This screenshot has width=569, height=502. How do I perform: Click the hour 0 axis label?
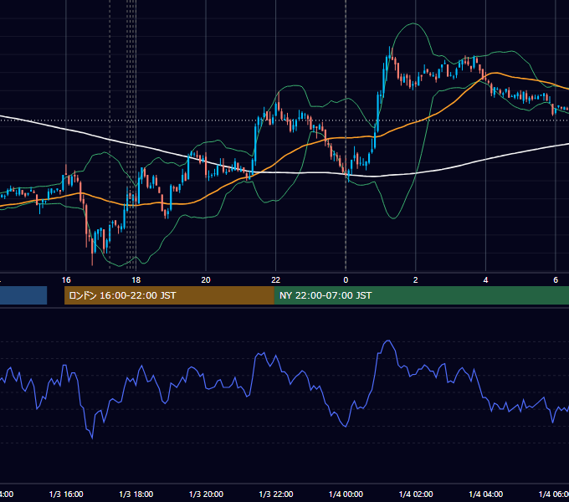coord(346,280)
